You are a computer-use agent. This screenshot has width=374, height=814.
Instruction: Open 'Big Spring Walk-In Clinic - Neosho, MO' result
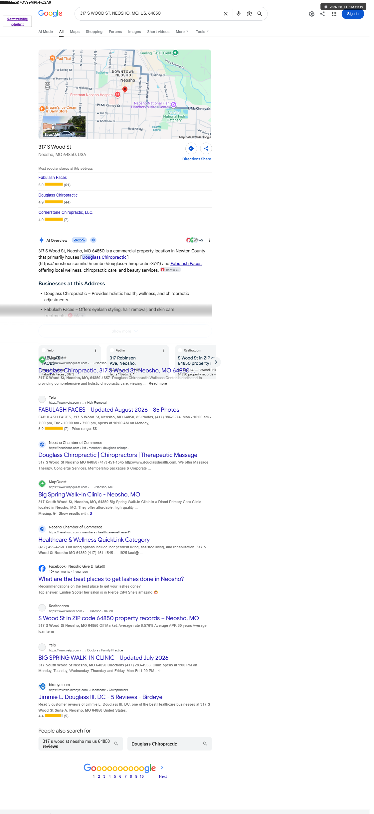89,494
